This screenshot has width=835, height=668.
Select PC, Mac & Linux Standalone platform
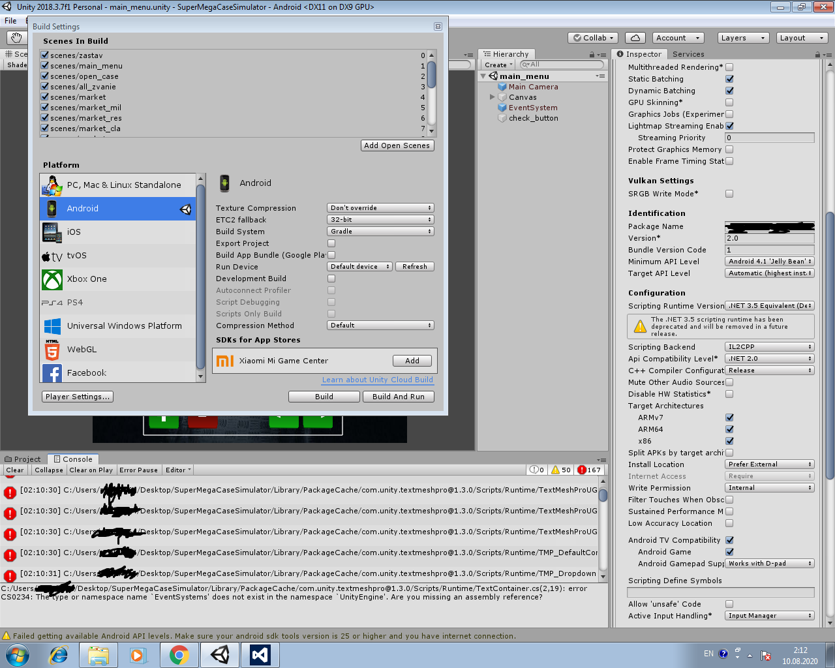(117, 185)
